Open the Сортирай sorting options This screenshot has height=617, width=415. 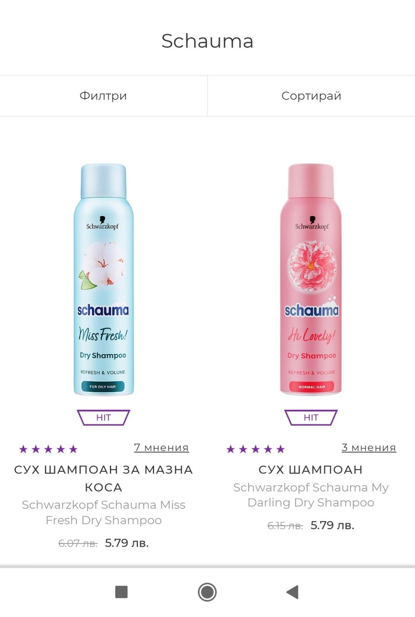[311, 96]
